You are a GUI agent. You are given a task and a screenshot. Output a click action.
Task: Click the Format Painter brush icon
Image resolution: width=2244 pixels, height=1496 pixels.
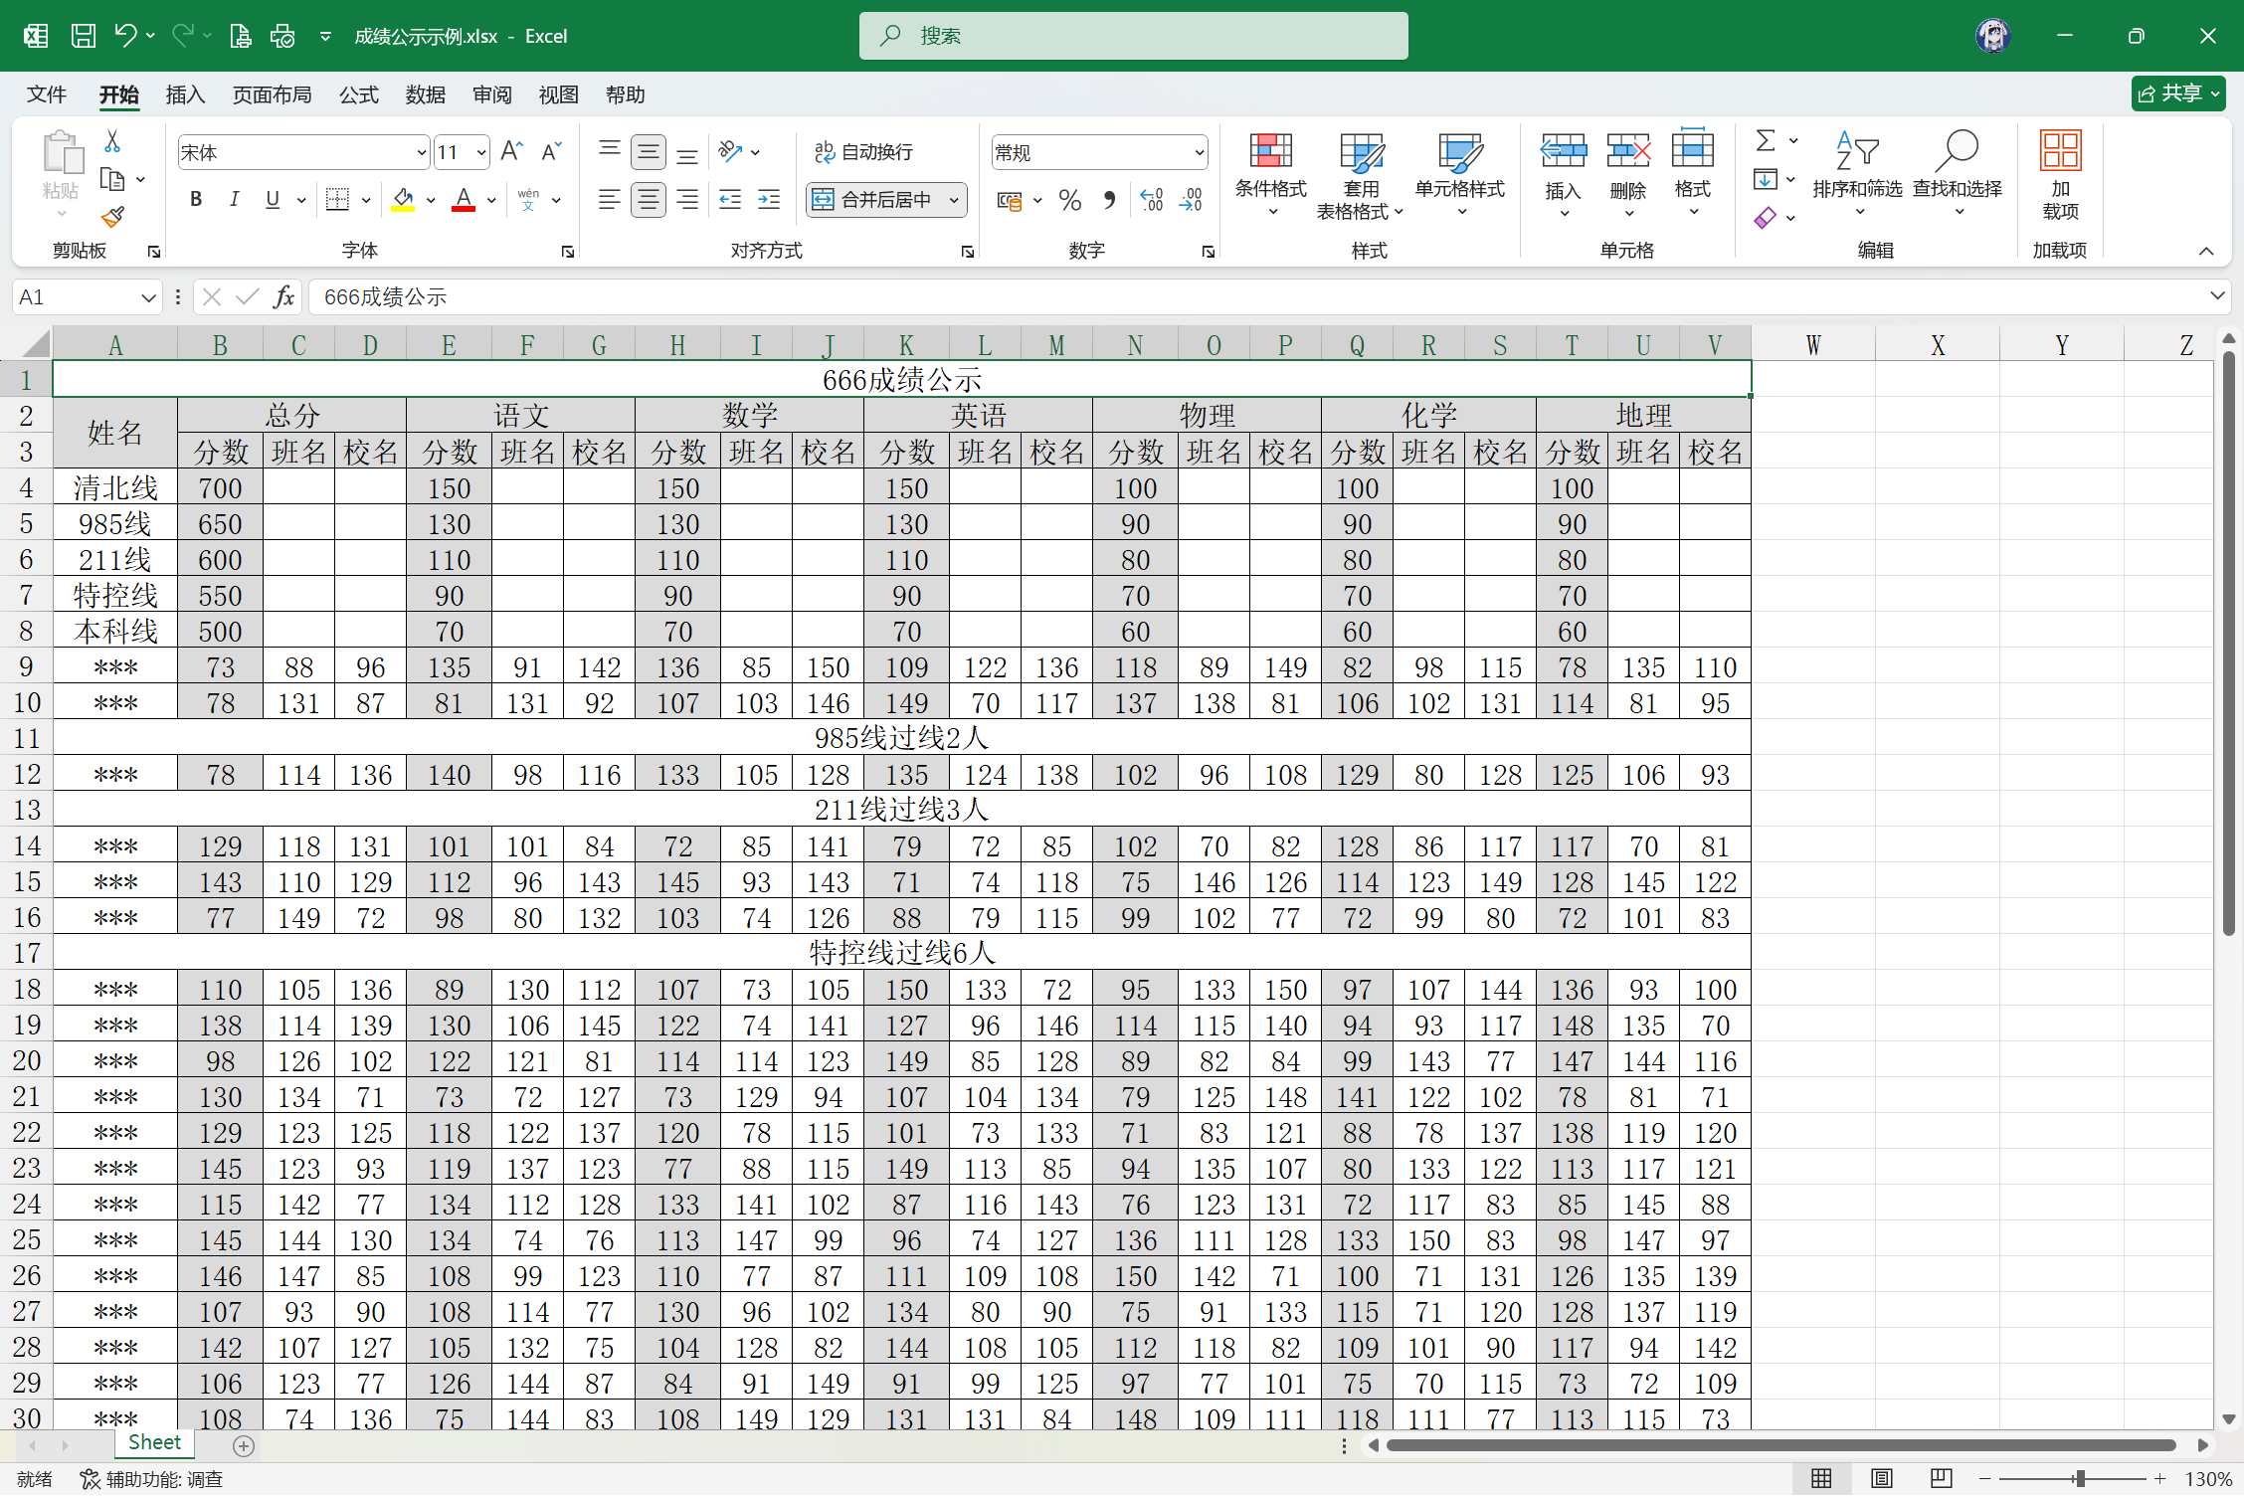point(112,217)
